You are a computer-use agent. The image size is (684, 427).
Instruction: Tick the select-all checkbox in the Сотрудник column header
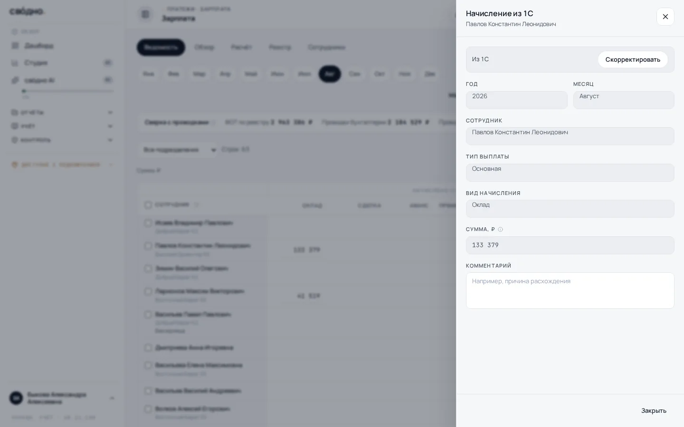pyautogui.click(x=148, y=205)
